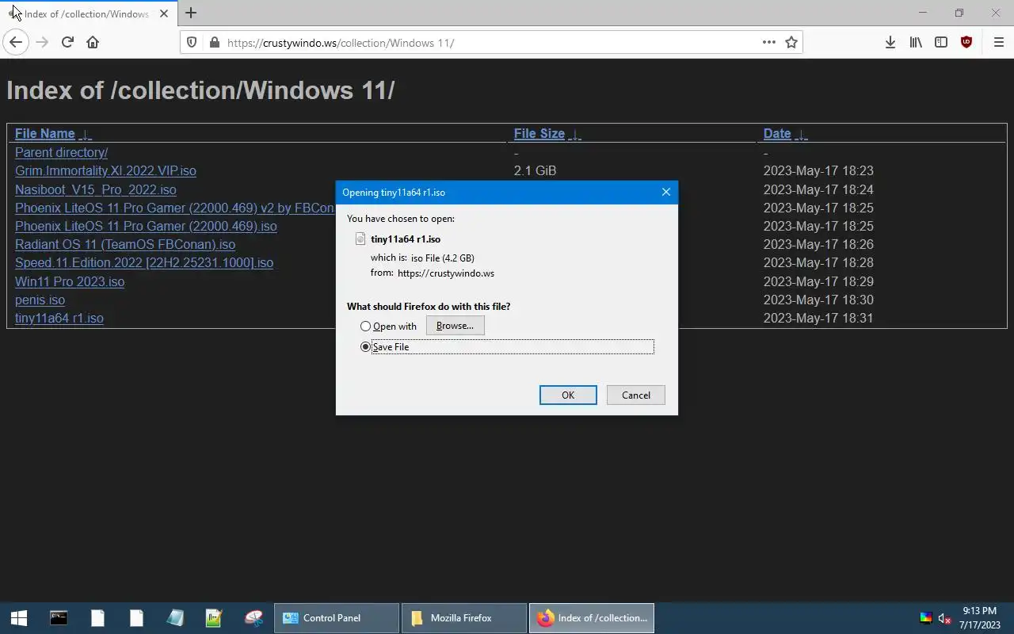Click the colorful display tray icon
Screen dimensions: 1014x634
point(925,618)
